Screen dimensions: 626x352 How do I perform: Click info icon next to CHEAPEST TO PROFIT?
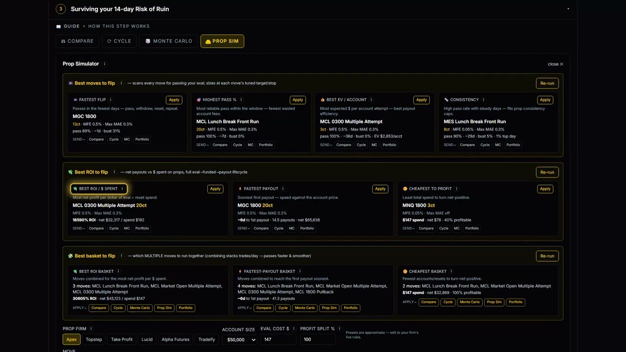pyautogui.click(x=457, y=189)
